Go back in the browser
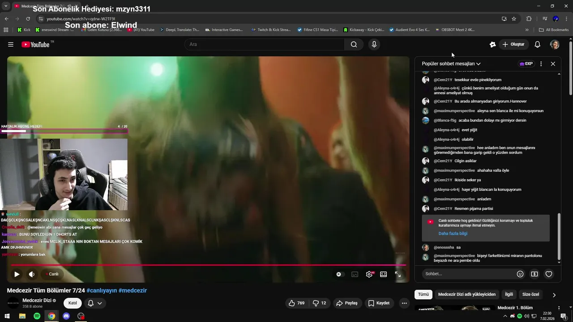Screen dimensions: 573x322 (x=6, y=19)
